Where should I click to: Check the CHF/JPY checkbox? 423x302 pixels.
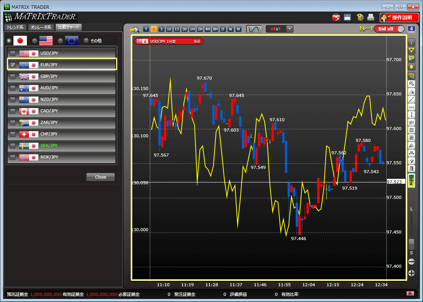click(13, 134)
